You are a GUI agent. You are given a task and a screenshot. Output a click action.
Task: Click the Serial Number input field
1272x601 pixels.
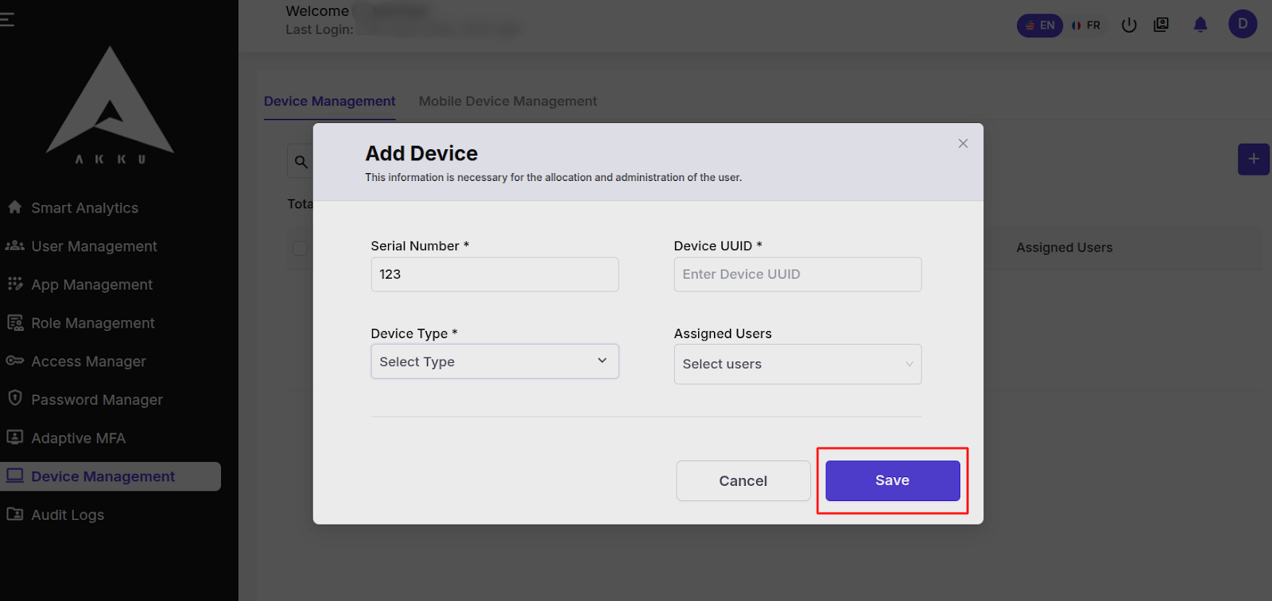click(x=494, y=274)
